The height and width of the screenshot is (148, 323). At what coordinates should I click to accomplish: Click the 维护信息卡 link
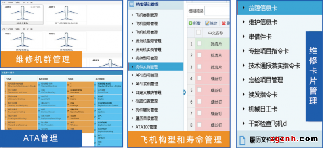point(260,22)
